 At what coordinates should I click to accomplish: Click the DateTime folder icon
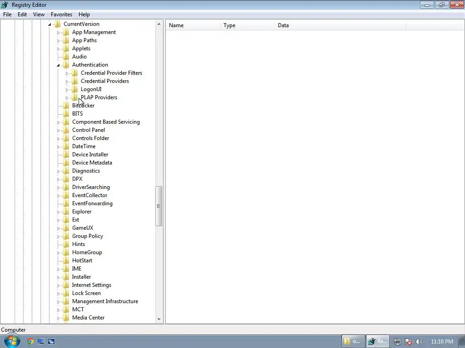coord(66,146)
